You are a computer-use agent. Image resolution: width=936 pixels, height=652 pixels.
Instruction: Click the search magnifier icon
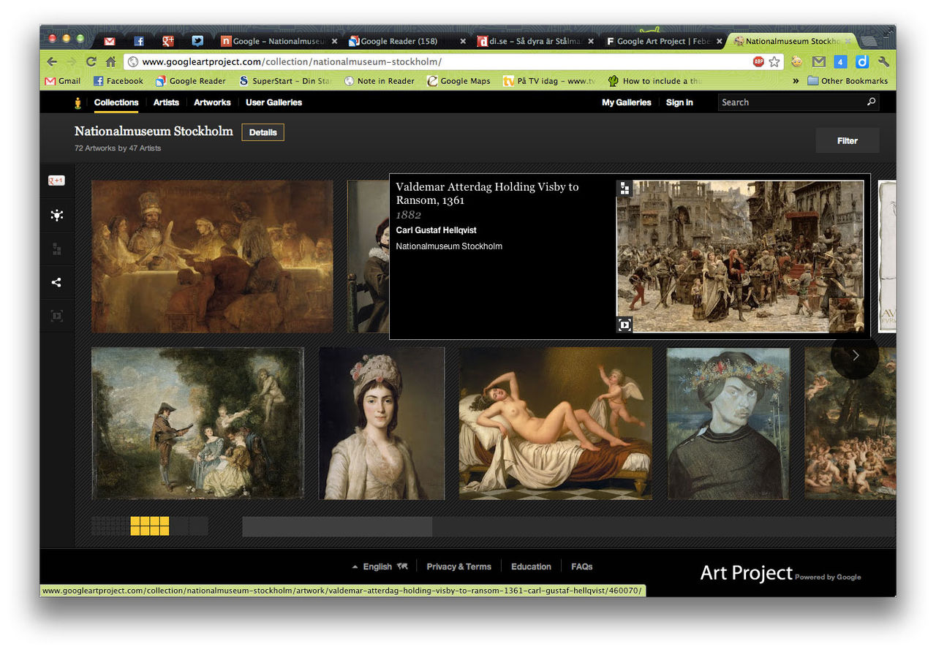point(870,102)
